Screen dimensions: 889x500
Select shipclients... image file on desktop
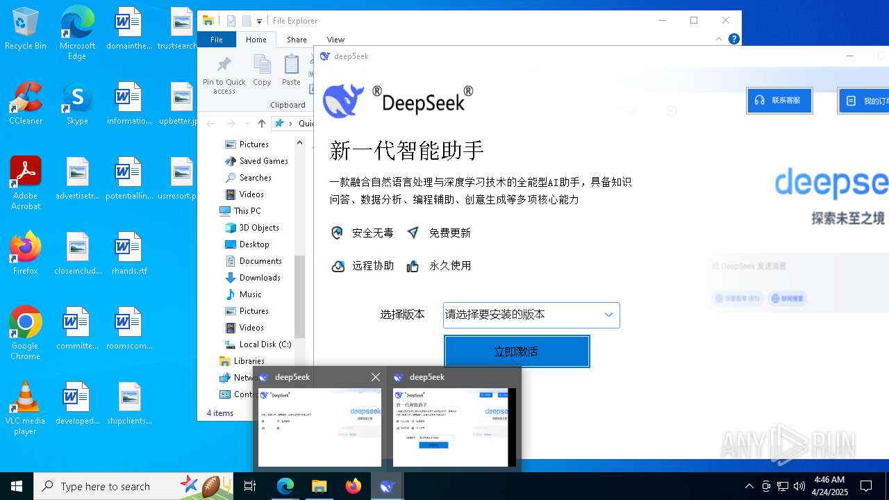(129, 403)
